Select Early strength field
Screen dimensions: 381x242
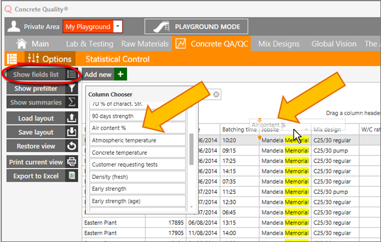pyautogui.click(x=137, y=189)
